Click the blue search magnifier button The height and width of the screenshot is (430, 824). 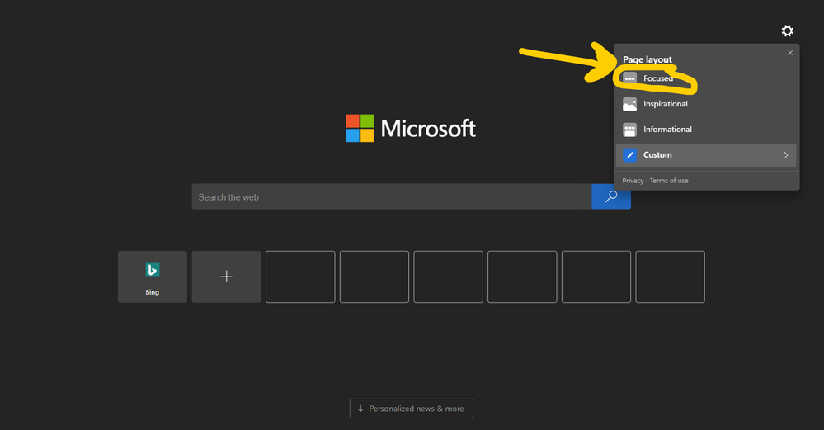(x=611, y=196)
